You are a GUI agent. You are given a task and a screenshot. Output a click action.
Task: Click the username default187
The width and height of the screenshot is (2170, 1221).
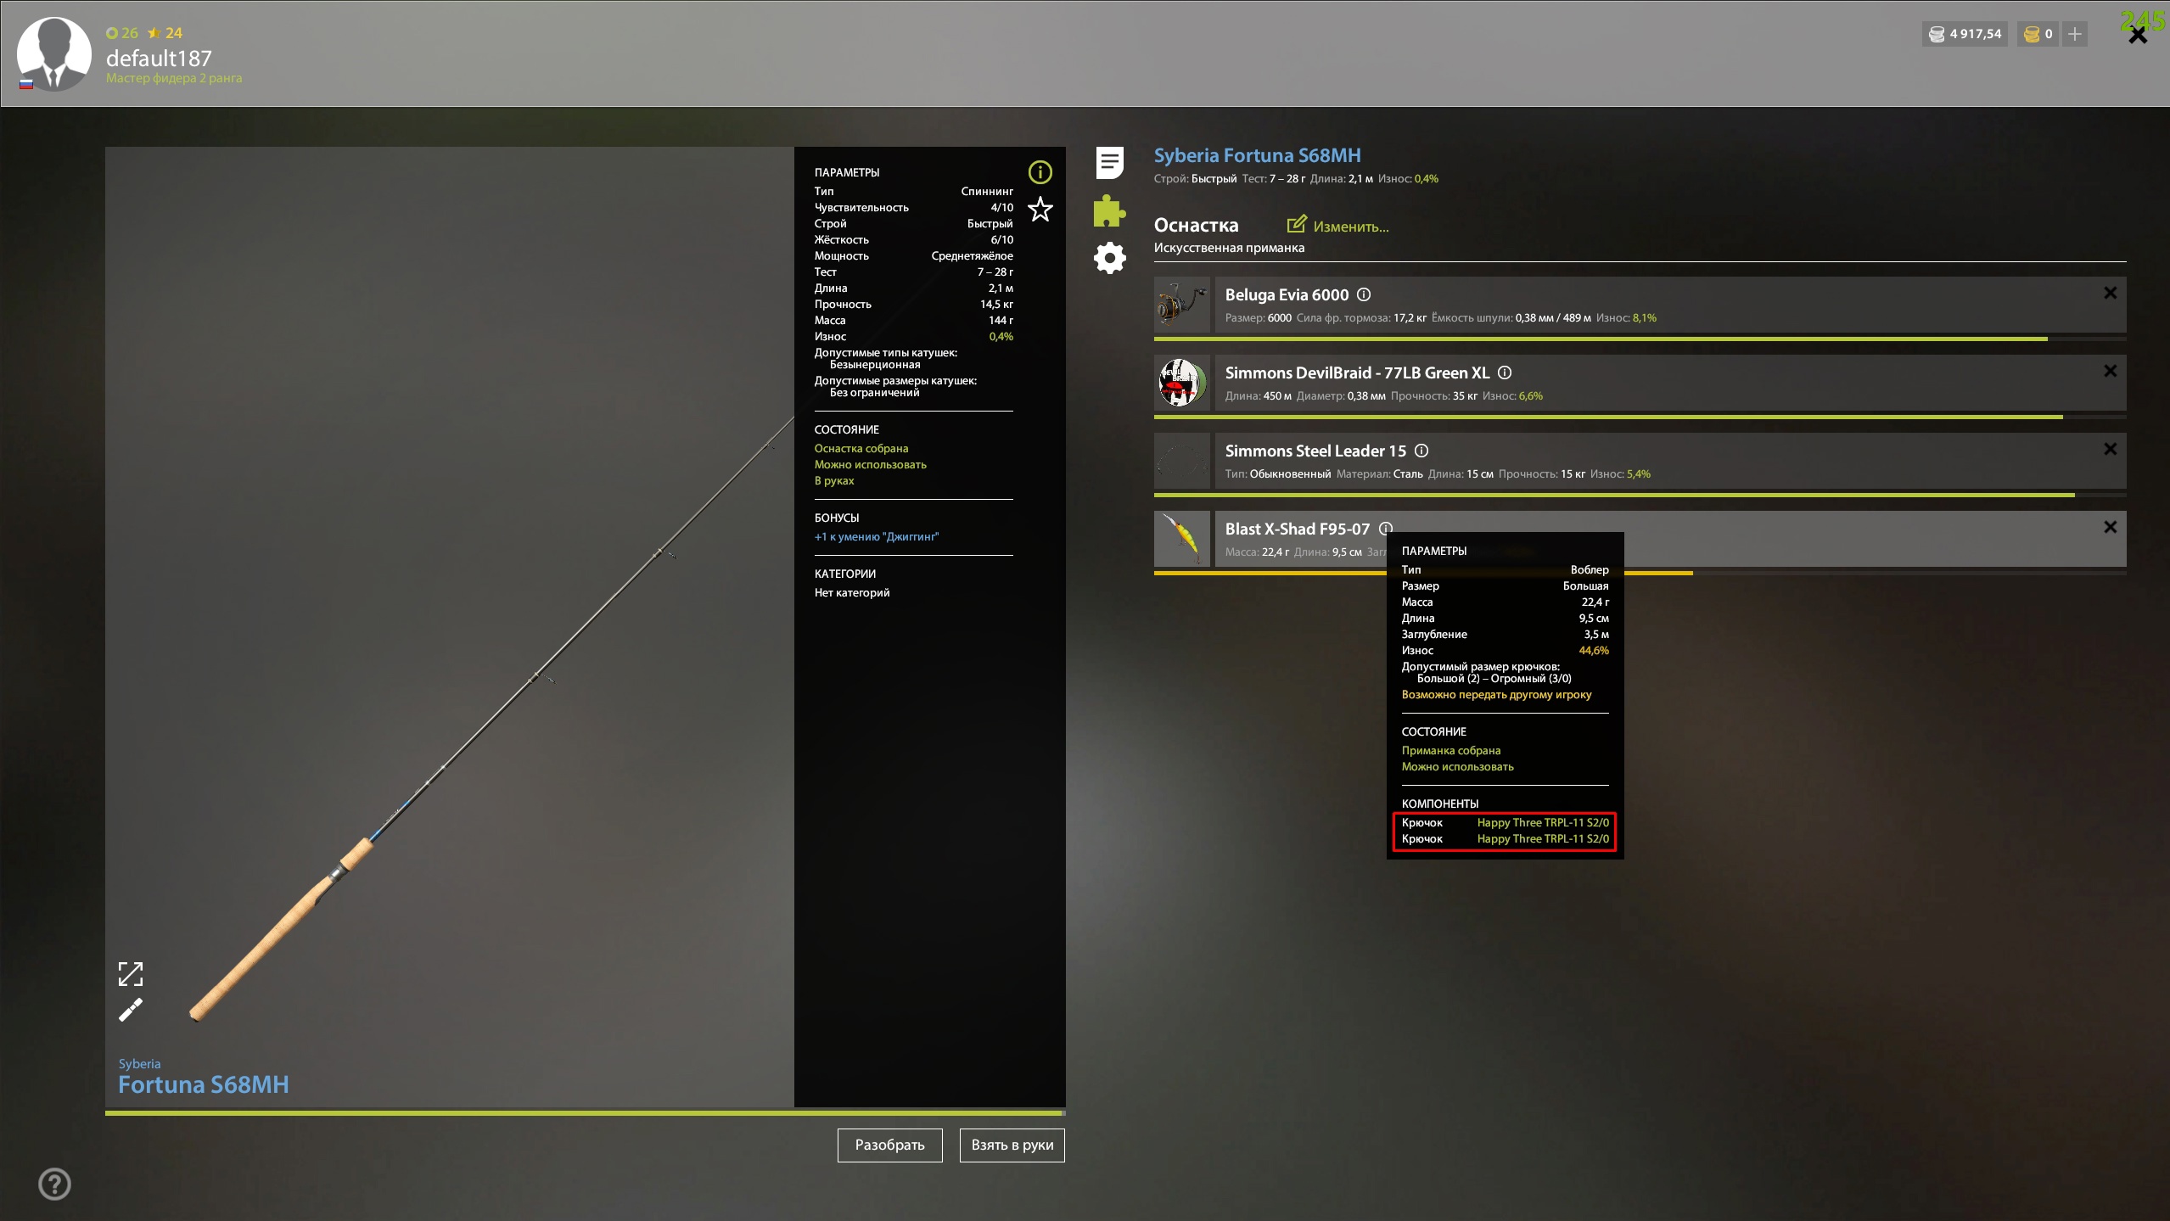(x=159, y=59)
